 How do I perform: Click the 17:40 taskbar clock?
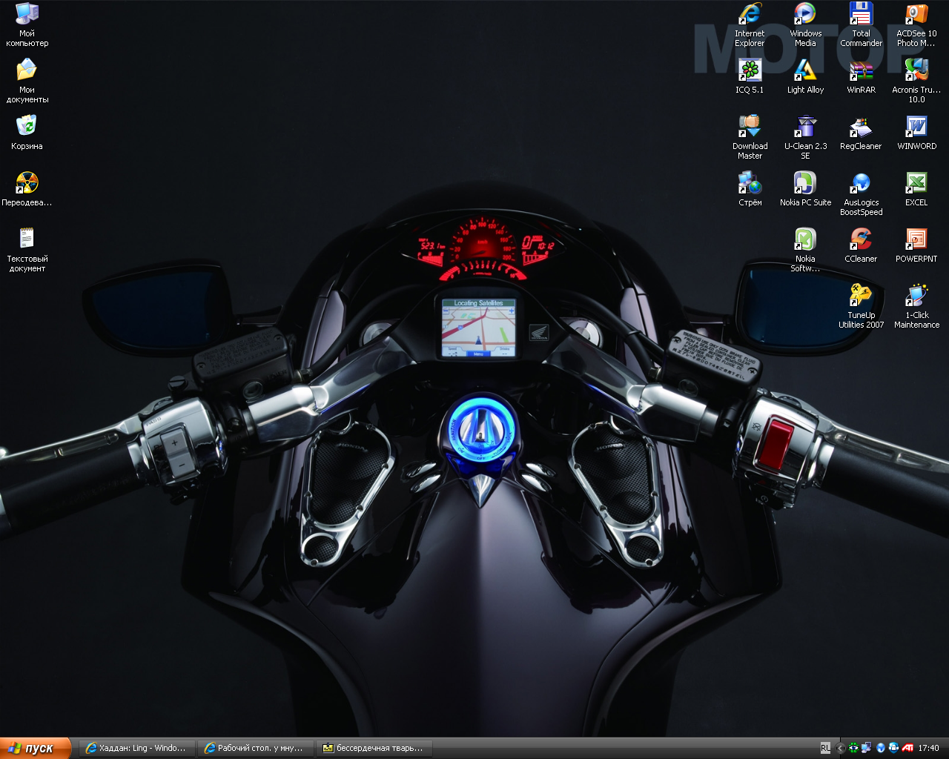929,749
